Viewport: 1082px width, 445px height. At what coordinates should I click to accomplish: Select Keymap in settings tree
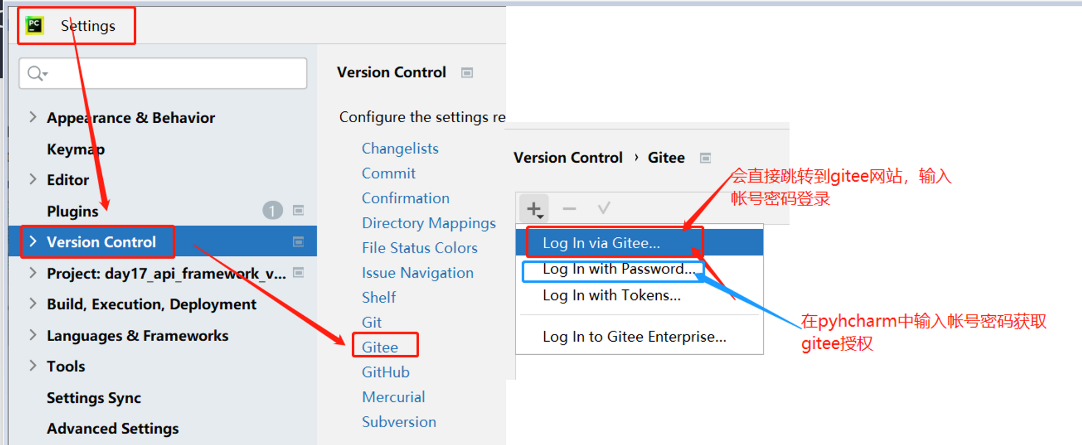(76, 149)
